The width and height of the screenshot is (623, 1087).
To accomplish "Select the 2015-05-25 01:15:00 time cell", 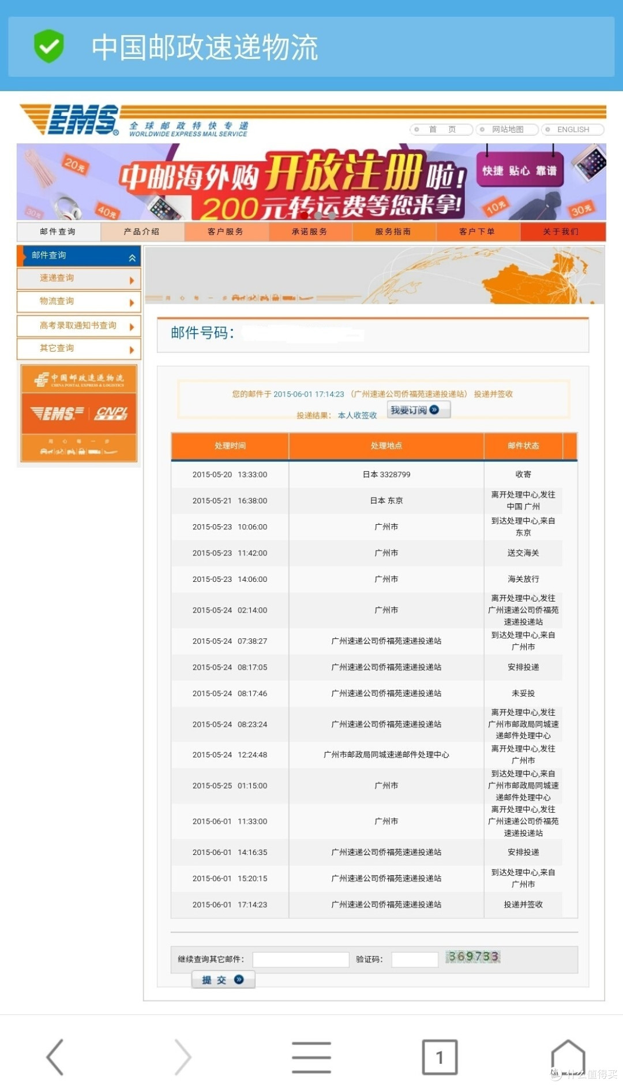I will point(230,786).
